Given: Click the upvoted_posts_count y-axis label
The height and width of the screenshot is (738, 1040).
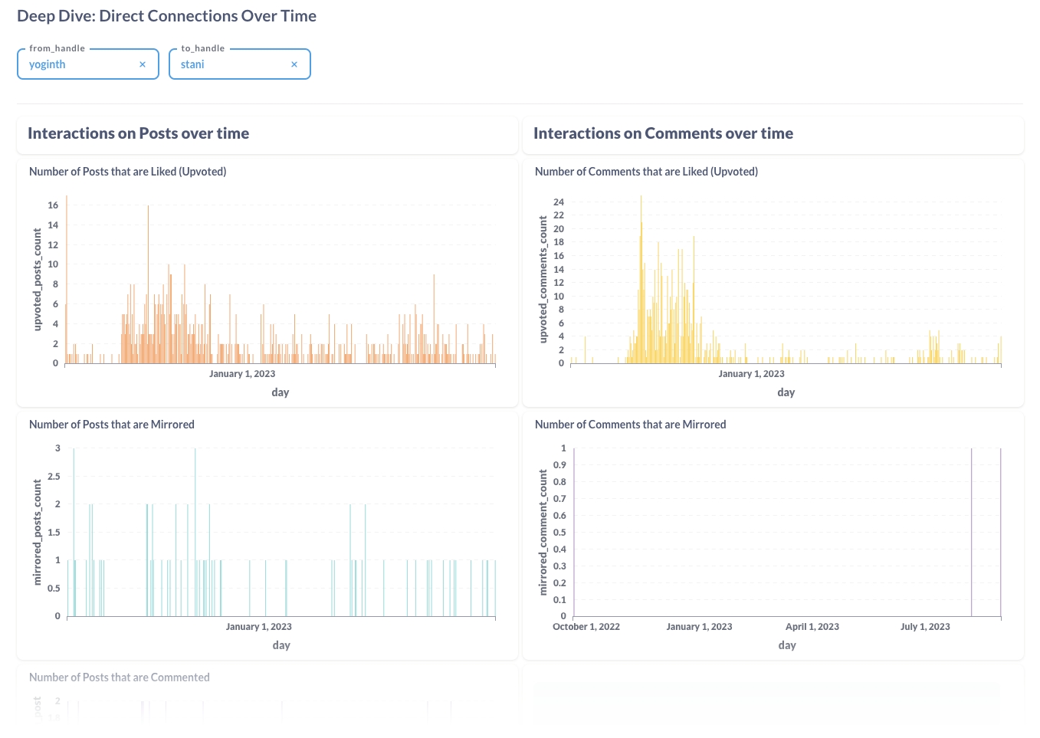Looking at the screenshot, I should tap(38, 280).
